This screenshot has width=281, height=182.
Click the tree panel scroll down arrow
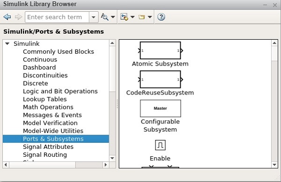click(112, 158)
